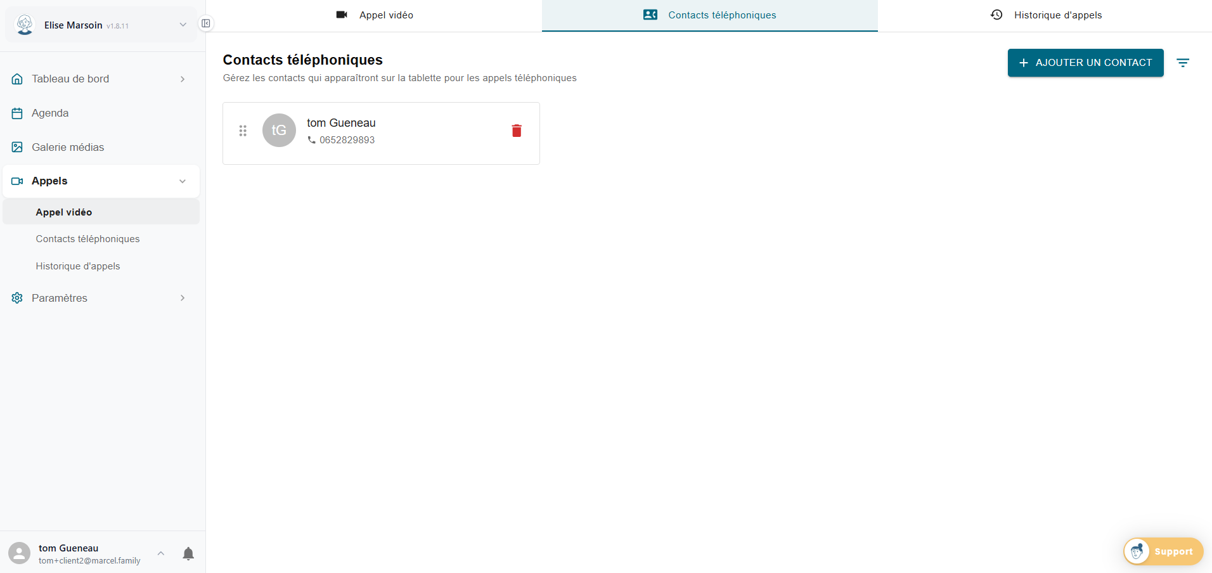Image resolution: width=1212 pixels, height=573 pixels.
Task: Expand the Tableau de bord chevron
Action: (183, 79)
